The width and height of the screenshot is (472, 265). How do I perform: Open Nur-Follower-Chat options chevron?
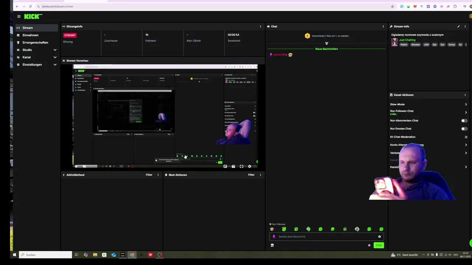(466, 112)
